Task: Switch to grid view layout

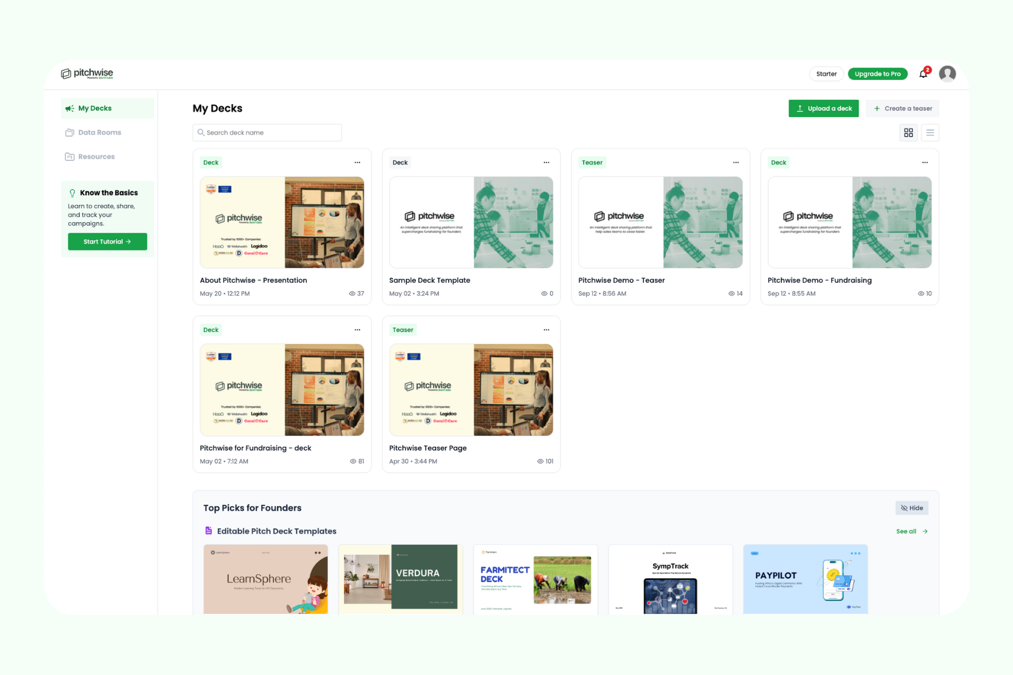Action: click(x=908, y=132)
